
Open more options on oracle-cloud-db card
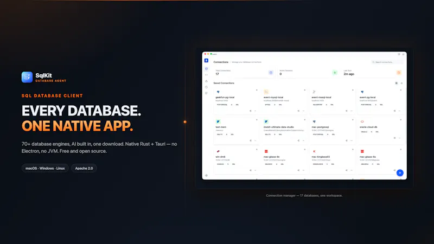399,138
